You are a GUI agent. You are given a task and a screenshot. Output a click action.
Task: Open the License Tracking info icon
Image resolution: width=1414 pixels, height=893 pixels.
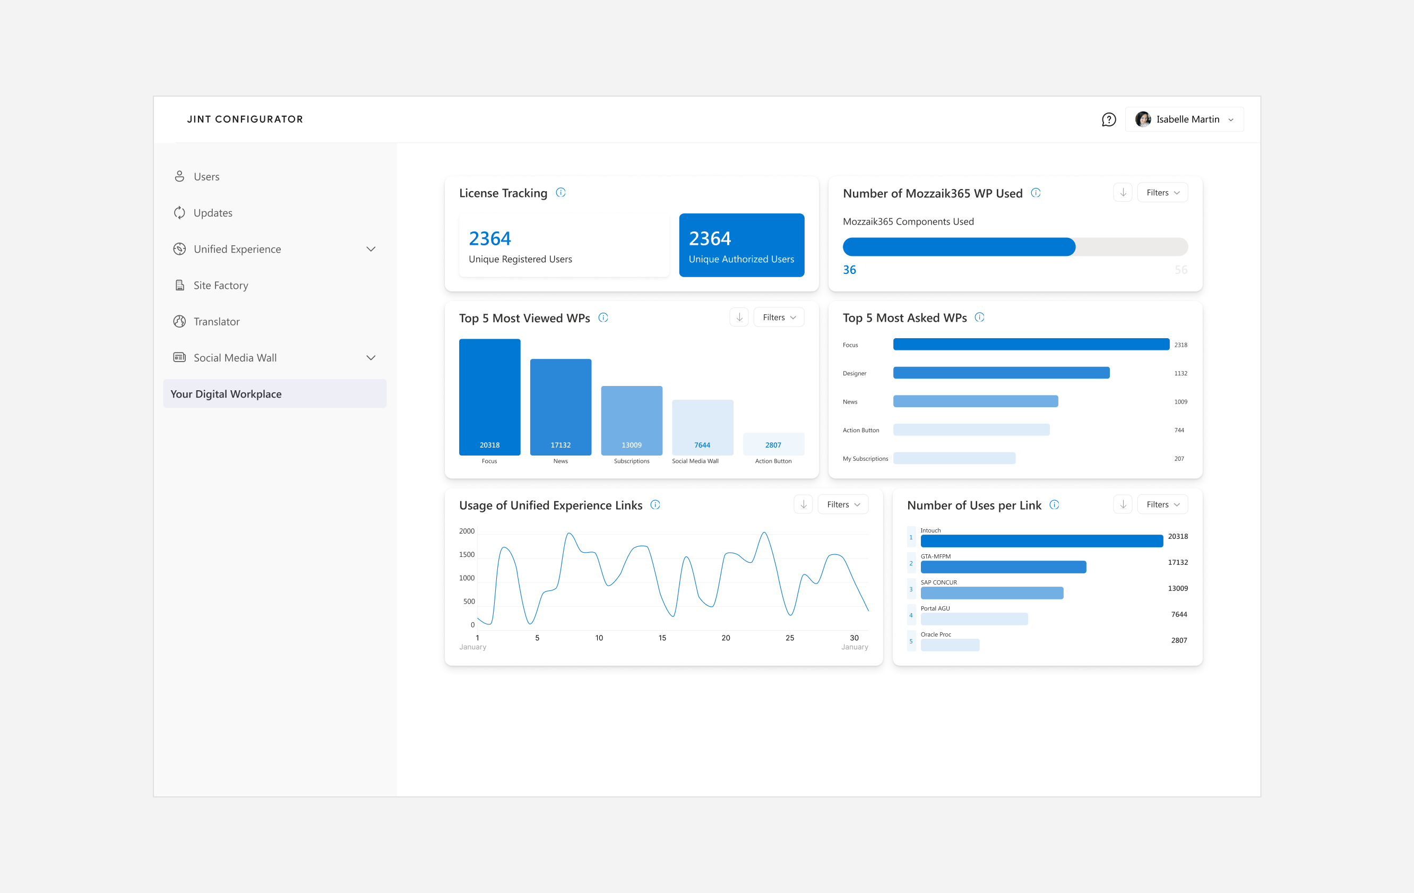(x=561, y=193)
